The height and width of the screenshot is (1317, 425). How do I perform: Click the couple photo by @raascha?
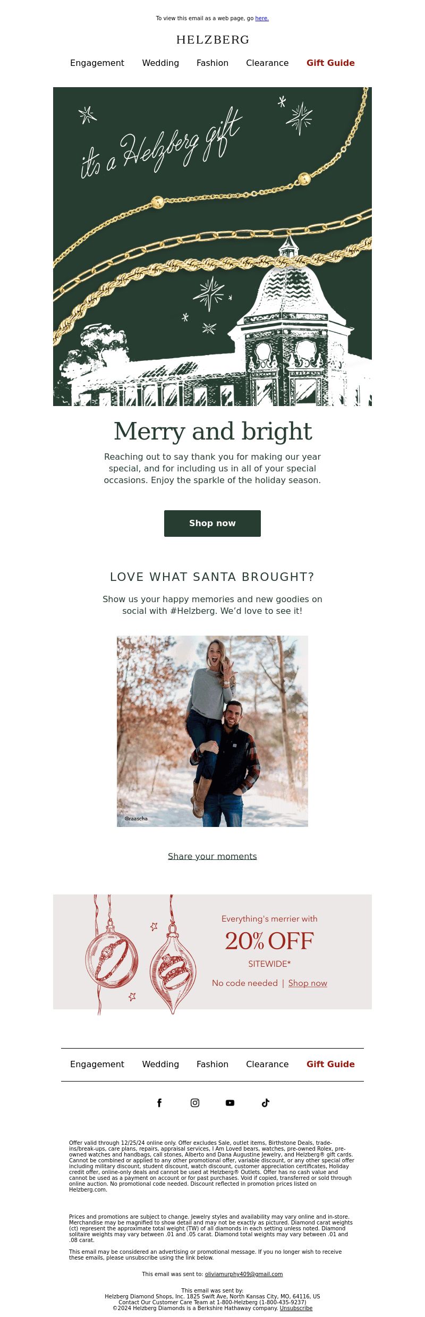pos(212,731)
